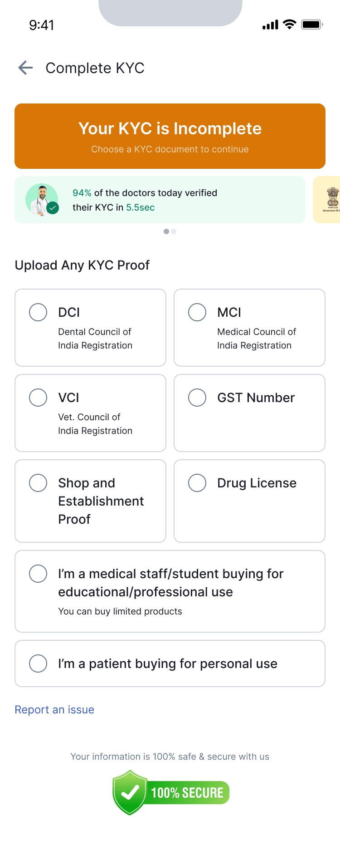Screen dimensions: 340x855
Task: Tap the Your KYC is Incomplete banner
Action: click(170, 136)
